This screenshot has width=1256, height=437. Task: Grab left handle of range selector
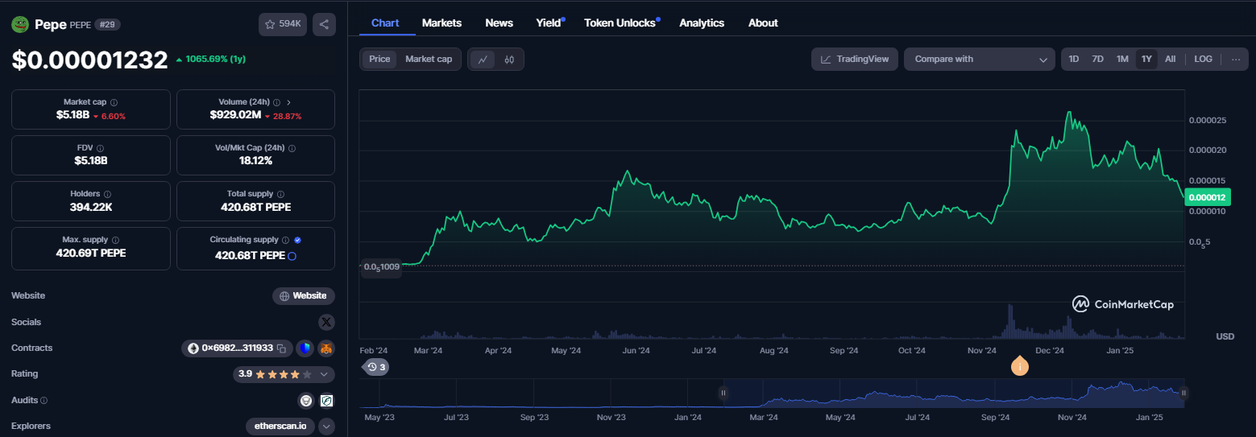pos(723,393)
